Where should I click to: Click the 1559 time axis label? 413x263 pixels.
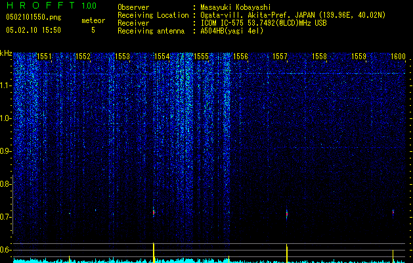tap(359, 57)
